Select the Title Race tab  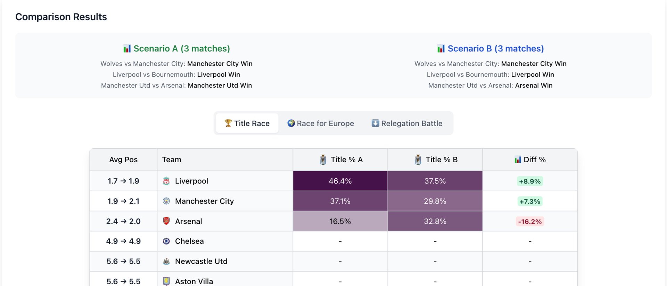(x=247, y=123)
